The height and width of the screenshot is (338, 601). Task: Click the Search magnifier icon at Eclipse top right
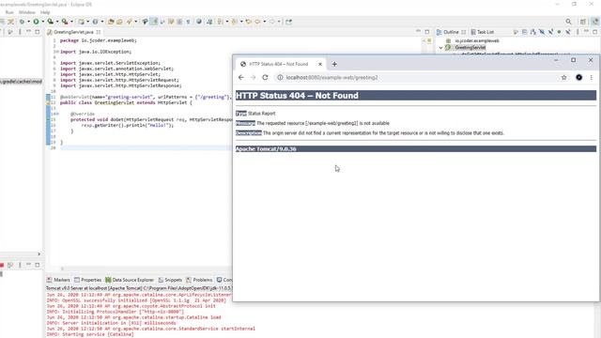coord(568,22)
